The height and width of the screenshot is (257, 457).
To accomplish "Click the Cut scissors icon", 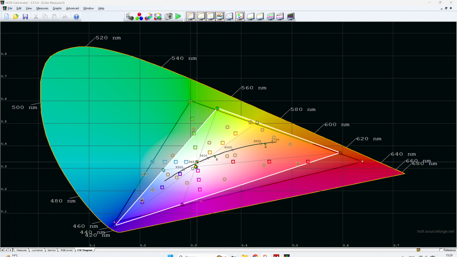I will click(x=36, y=17).
